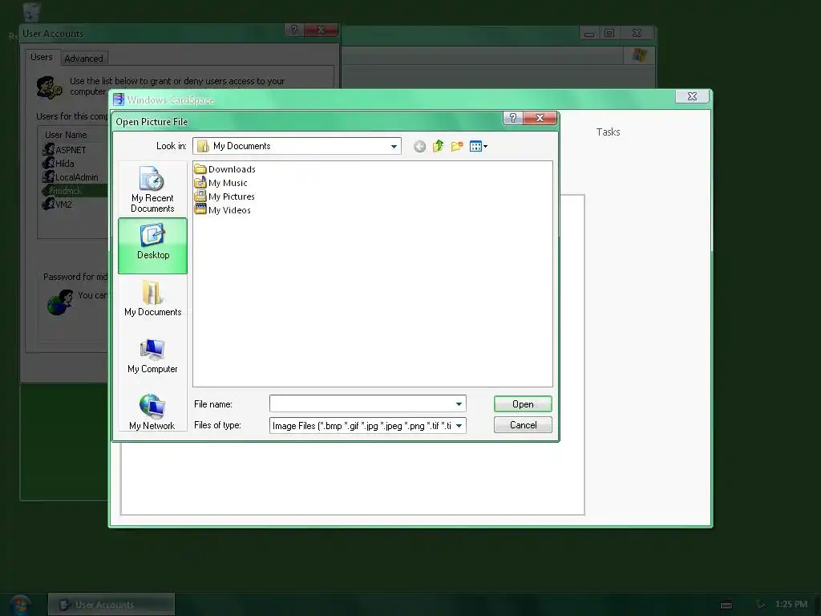This screenshot has height=616, width=821.
Task: Select VM2 user in User Accounts
Action: pyautogui.click(x=57, y=205)
